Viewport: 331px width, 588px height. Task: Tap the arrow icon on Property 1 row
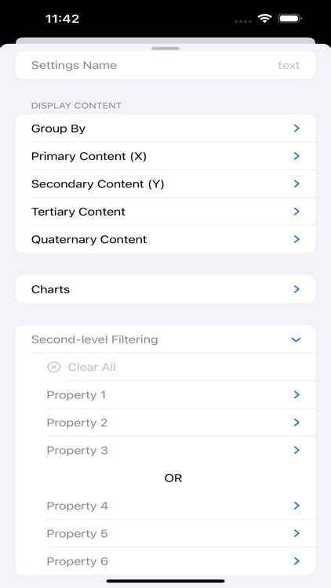click(x=296, y=394)
